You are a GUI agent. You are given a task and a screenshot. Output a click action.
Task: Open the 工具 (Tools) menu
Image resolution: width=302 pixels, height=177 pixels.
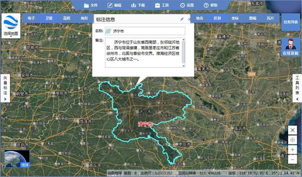pyautogui.click(x=162, y=5)
